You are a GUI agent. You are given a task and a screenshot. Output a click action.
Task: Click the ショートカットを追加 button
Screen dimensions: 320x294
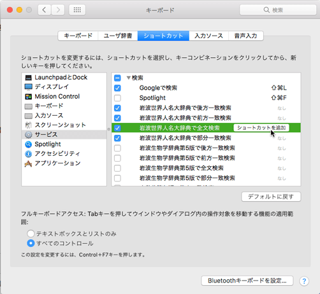261,128
